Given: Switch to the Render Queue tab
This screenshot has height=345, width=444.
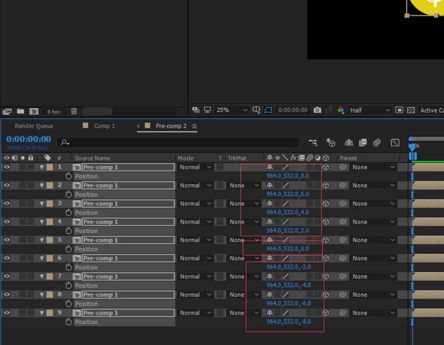Looking at the screenshot, I should point(34,126).
